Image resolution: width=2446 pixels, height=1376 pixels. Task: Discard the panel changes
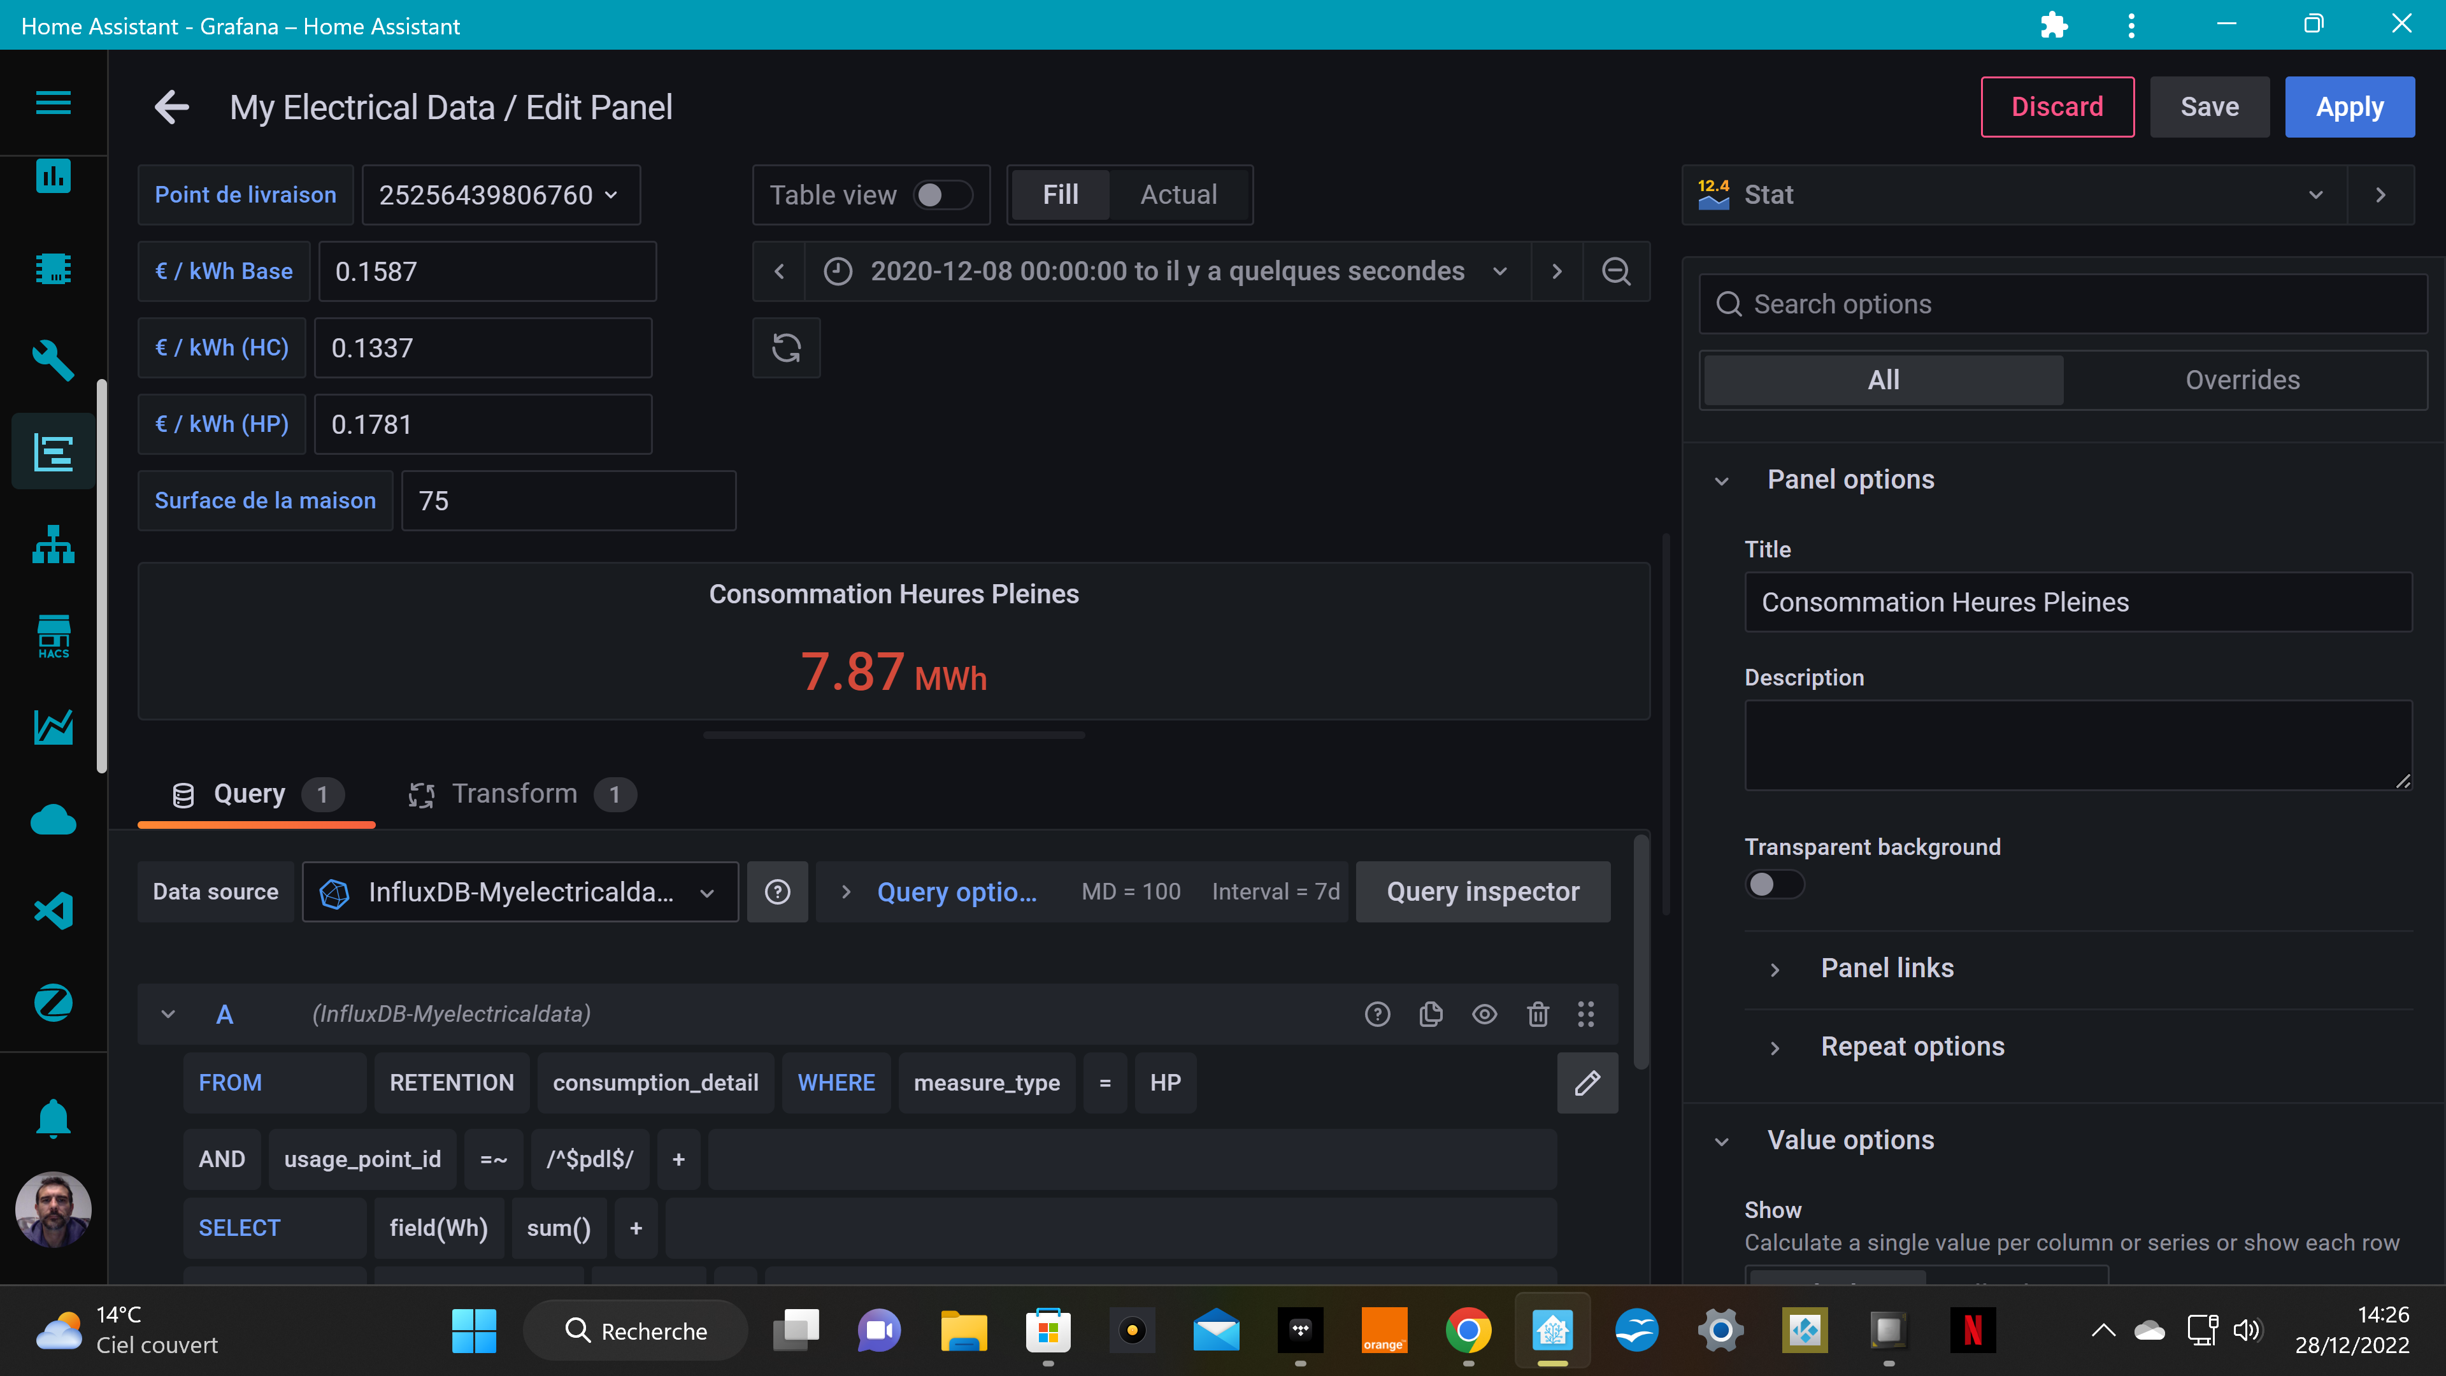2057,106
